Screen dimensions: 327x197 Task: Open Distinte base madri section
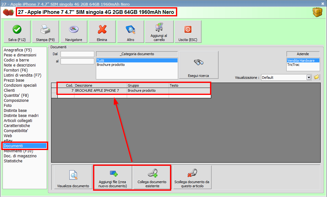click(21, 115)
